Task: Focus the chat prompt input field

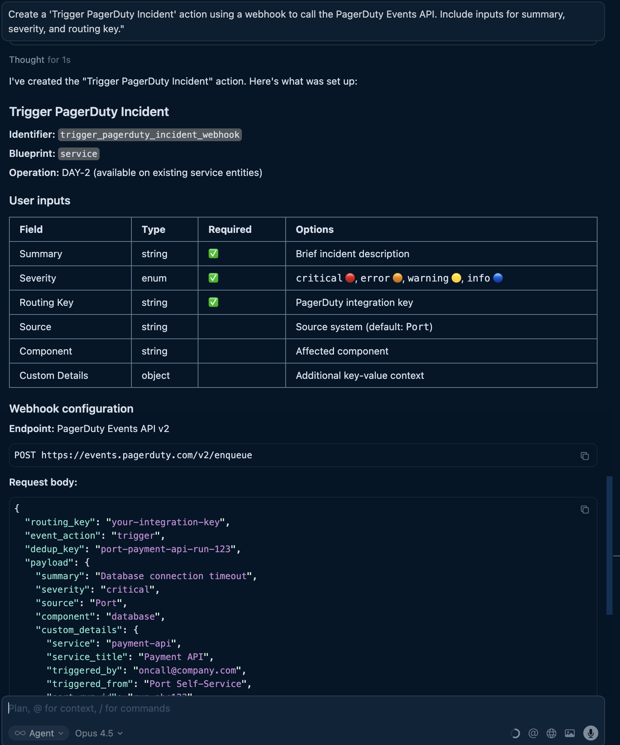Action: [x=300, y=708]
